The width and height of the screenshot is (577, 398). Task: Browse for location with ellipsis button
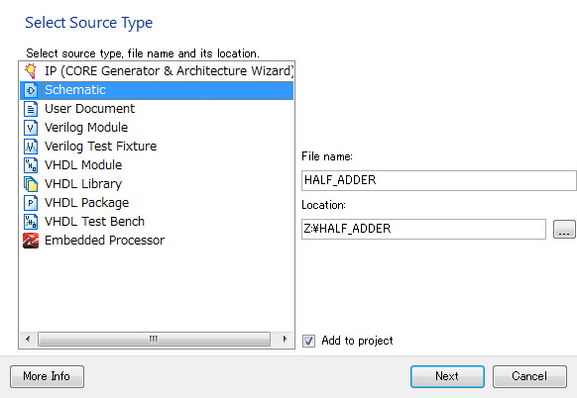(564, 230)
